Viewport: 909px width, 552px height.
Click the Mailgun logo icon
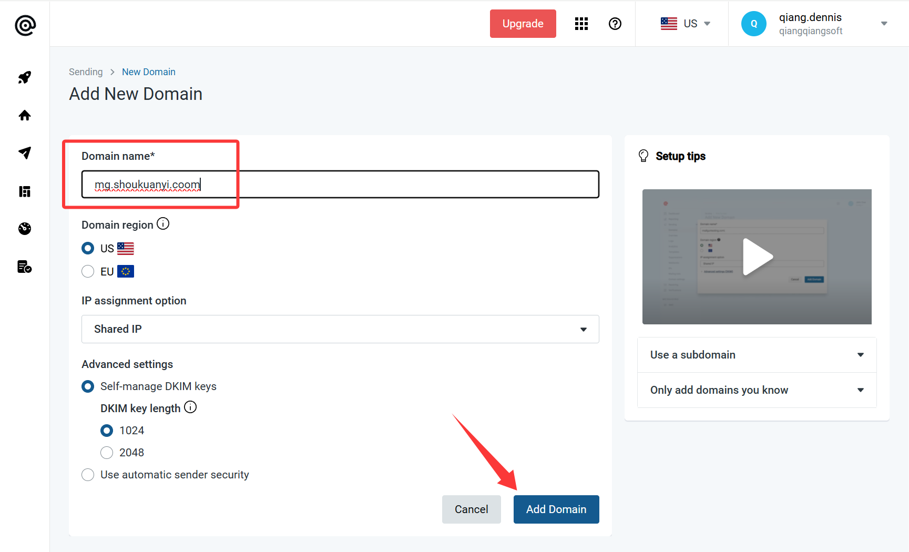pyautogui.click(x=25, y=25)
